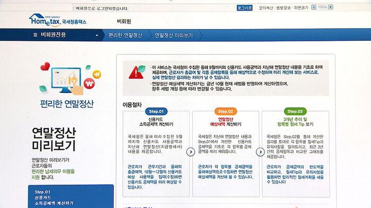Open the 모의계산 link
The width and height of the screenshot is (371, 208).
pos(266,8)
